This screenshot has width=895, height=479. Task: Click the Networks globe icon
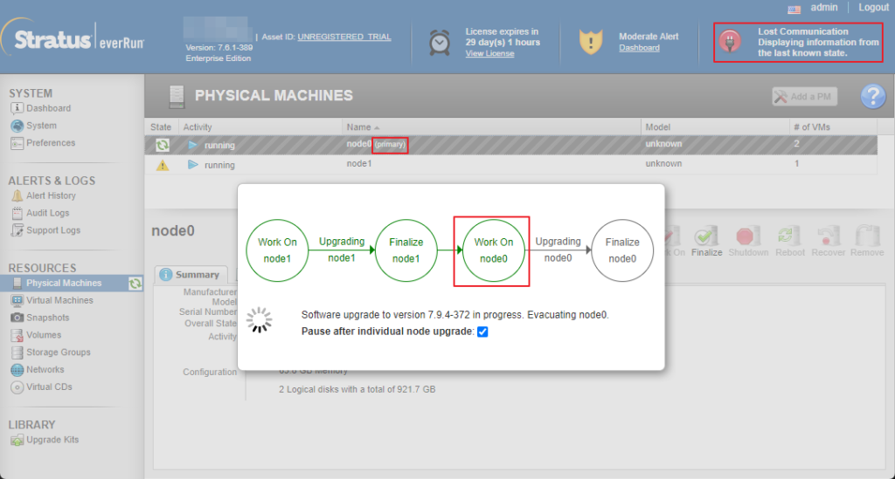(x=17, y=370)
